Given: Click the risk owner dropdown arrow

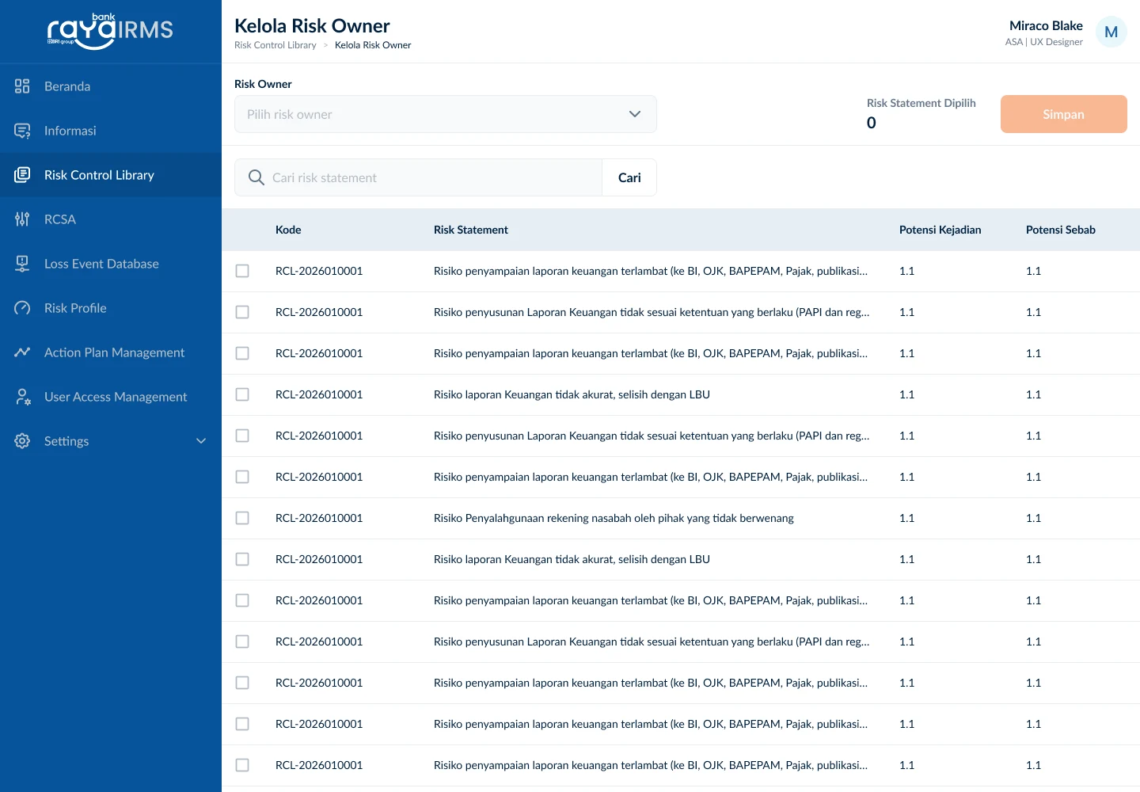Looking at the screenshot, I should [635, 114].
